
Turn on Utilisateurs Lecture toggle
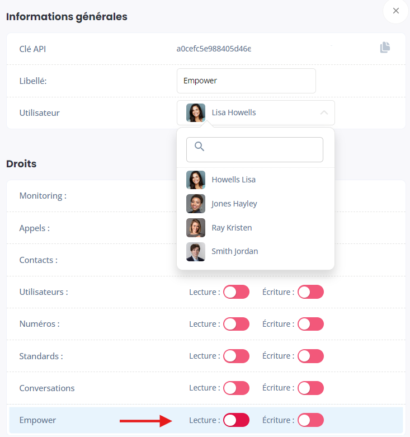tap(236, 292)
